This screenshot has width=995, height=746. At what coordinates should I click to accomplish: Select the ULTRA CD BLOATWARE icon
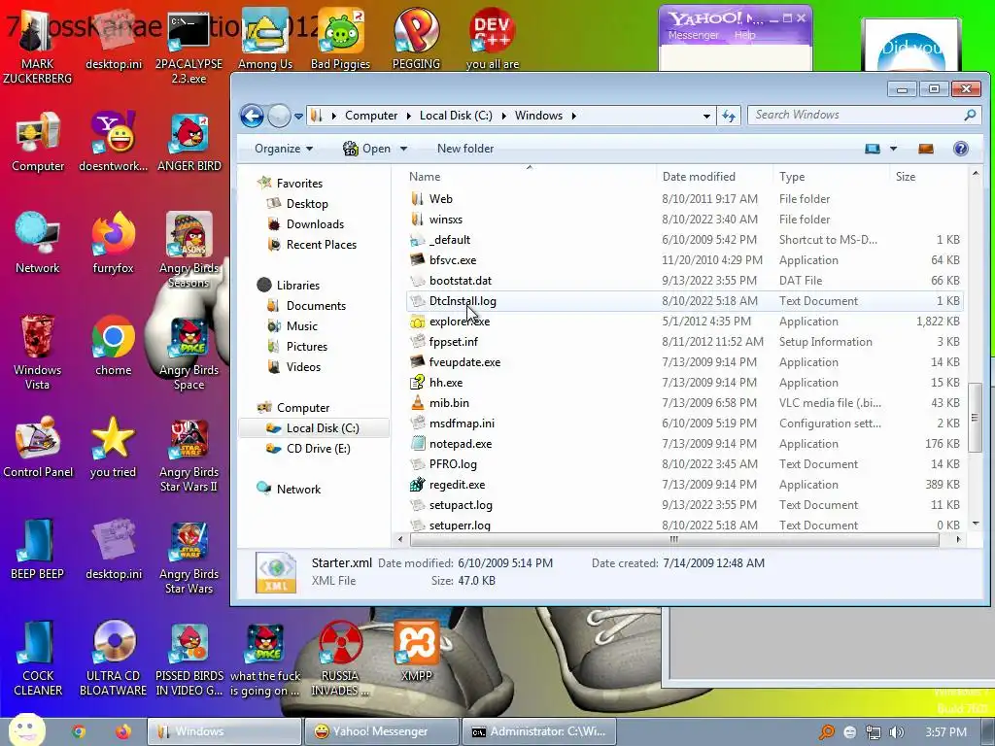(x=113, y=660)
